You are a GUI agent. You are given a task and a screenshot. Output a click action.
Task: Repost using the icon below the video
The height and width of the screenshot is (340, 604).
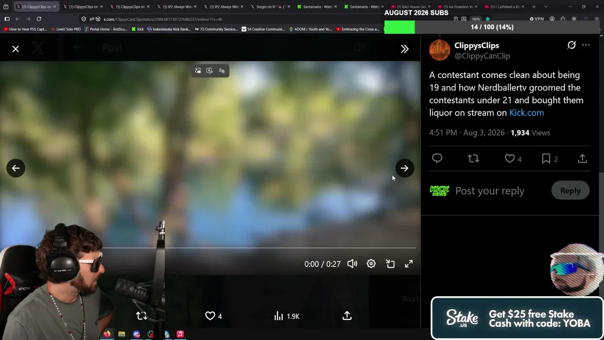click(141, 316)
